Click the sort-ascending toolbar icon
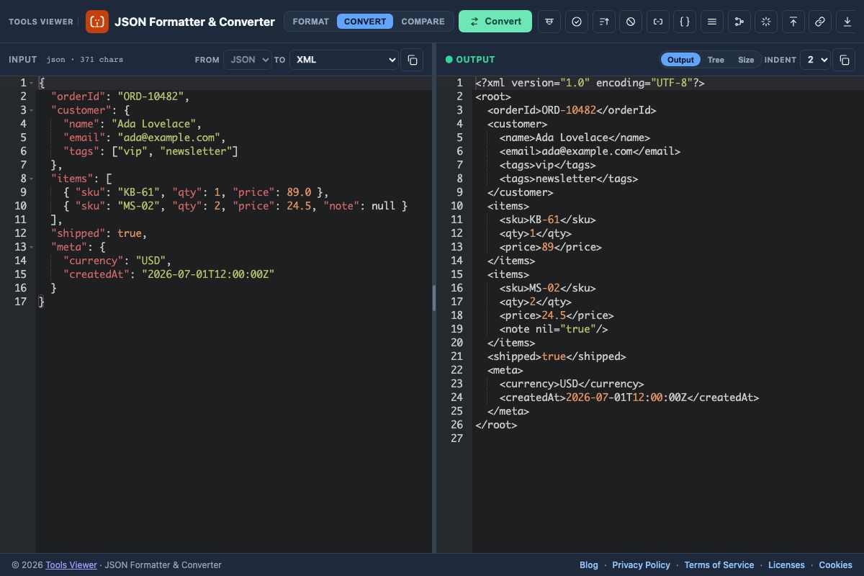The width and height of the screenshot is (864, 576). [x=603, y=22]
